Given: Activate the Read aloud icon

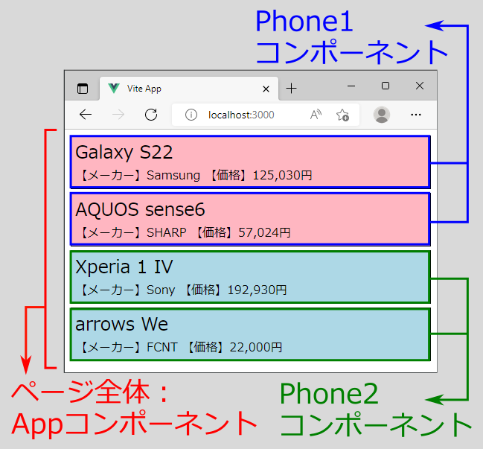Looking at the screenshot, I should point(316,115).
